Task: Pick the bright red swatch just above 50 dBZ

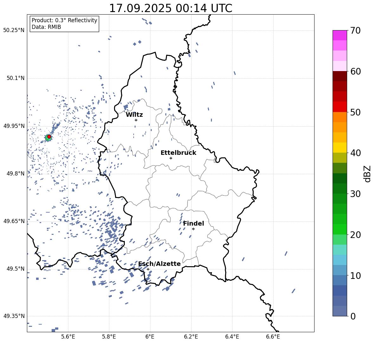Action: click(x=340, y=107)
